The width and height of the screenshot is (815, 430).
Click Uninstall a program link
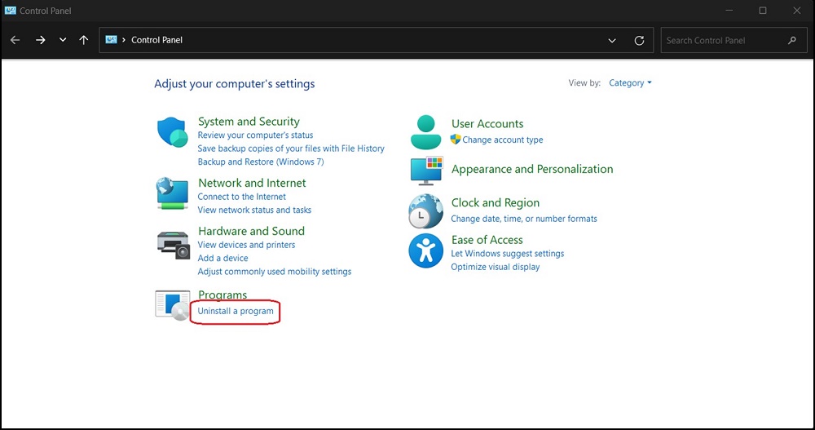(x=236, y=311)
